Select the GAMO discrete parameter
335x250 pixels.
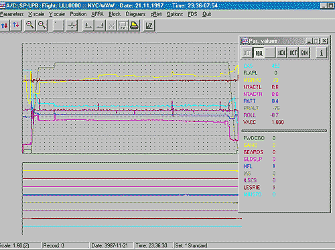click(x=251, y=145)
